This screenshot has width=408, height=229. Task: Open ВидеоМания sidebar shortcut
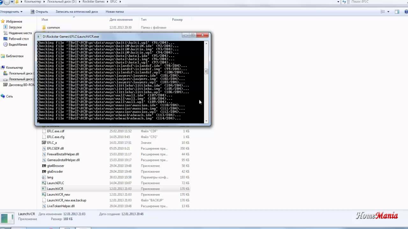pos(18,45)
